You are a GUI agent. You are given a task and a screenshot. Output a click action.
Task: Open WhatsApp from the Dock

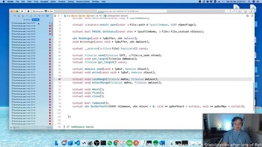[110, 143]
